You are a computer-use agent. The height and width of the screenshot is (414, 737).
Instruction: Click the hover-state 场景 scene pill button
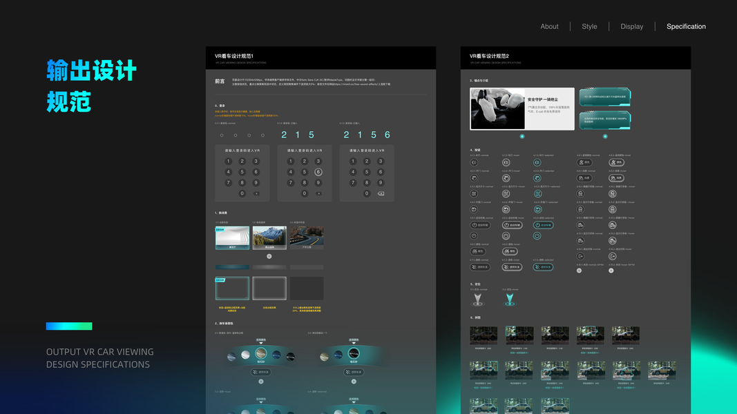pos(616,179)
